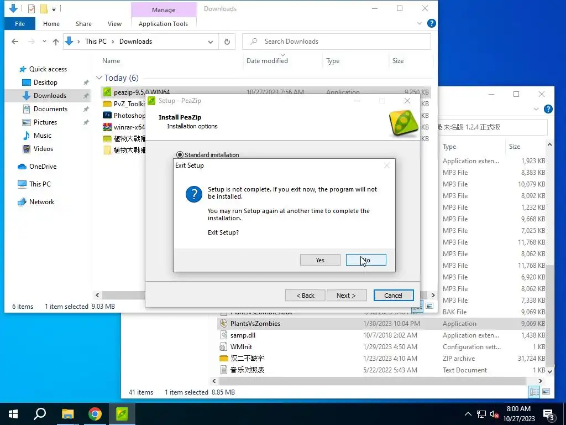566x425 pixels.
Task: Open File Explorer from the taskbar
Action: [67, 414]
